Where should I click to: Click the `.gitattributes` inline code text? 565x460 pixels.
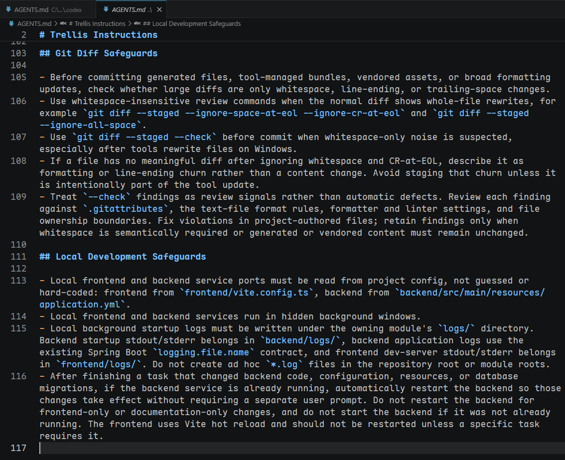click(x=126, y=209)
